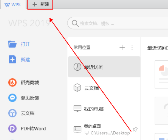This screenshot has width=168, height=140.
Task: Open the 常用位置 three-dot more menu
Action: click(132, 47)
